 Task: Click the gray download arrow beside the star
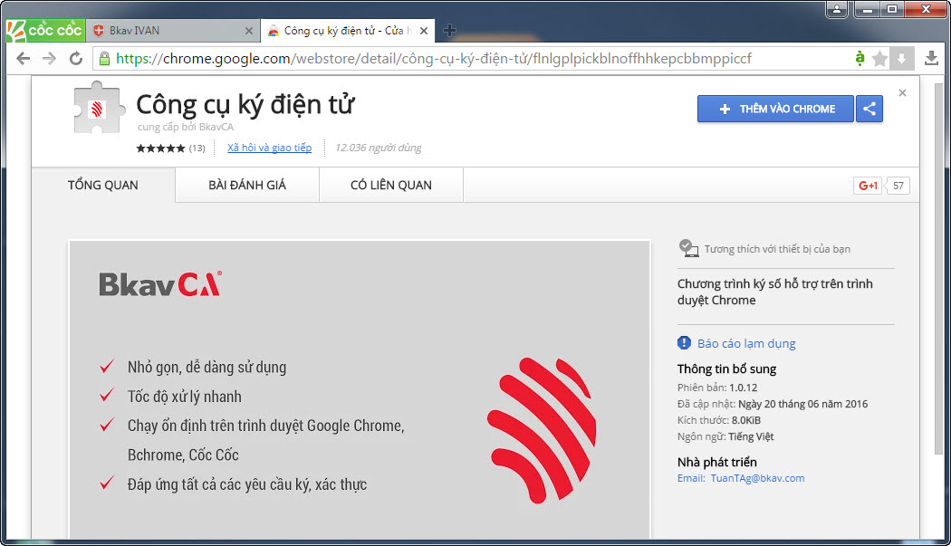pos(901,59)
